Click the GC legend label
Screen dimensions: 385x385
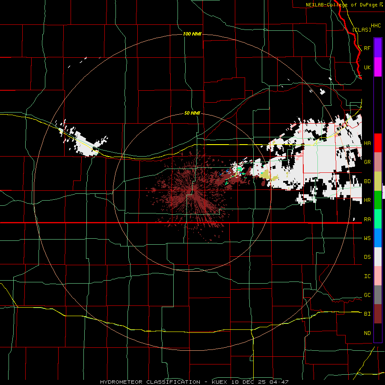[367, 295]
